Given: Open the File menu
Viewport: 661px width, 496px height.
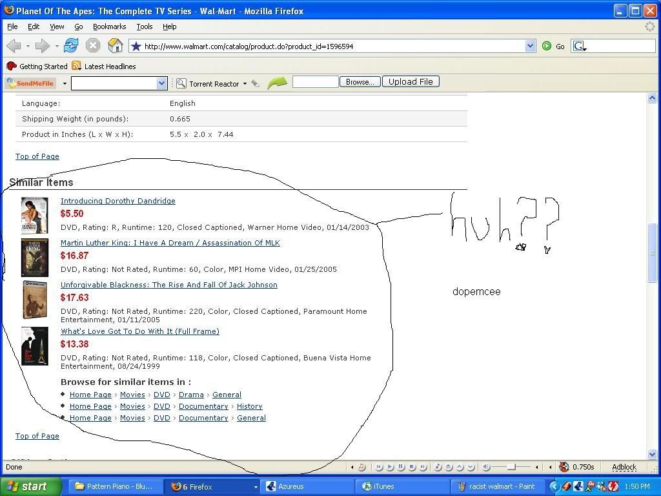Looking at the screenshot, I should 13,26.
